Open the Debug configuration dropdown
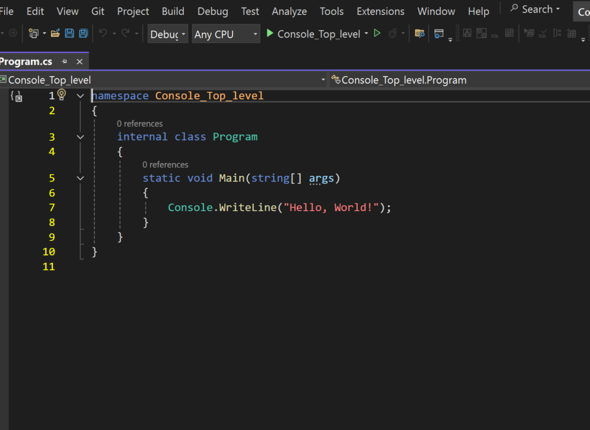Screen dimensions: 590x430 pyautogui.click(x=168, y=35)
